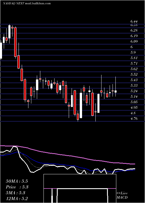Click the '12MA : 5.2' legend value
145x203 pixels.
pos(17,198)
